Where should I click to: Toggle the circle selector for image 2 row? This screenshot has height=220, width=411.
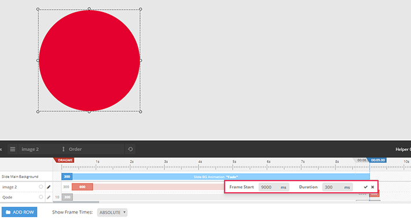(41, 186)
